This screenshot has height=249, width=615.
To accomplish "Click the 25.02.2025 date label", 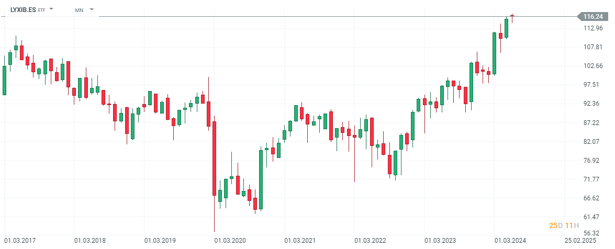I will pyautogui.click(x=580, y=241).
